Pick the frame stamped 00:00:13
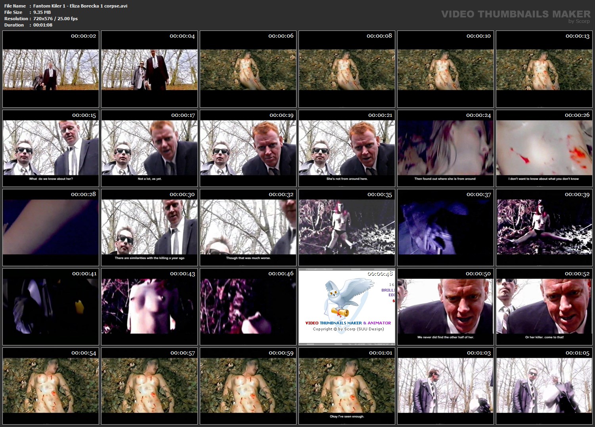595x427 pixels. click(x=544, y=69)
